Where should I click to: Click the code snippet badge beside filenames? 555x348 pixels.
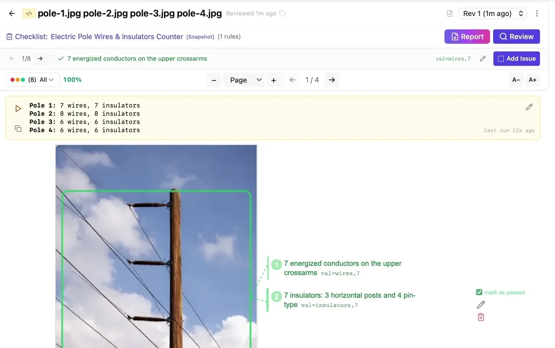[28, 13]
